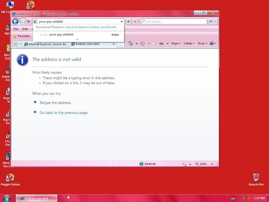Click the 1:43 PM clock

[259, 198]
